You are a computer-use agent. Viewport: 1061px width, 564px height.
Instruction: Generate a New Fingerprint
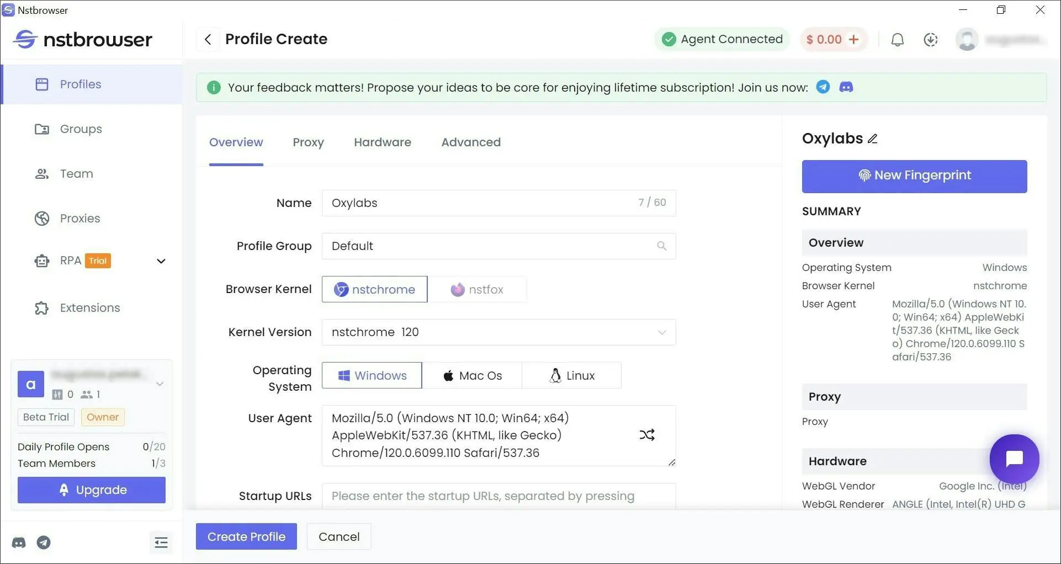(914, 176)
